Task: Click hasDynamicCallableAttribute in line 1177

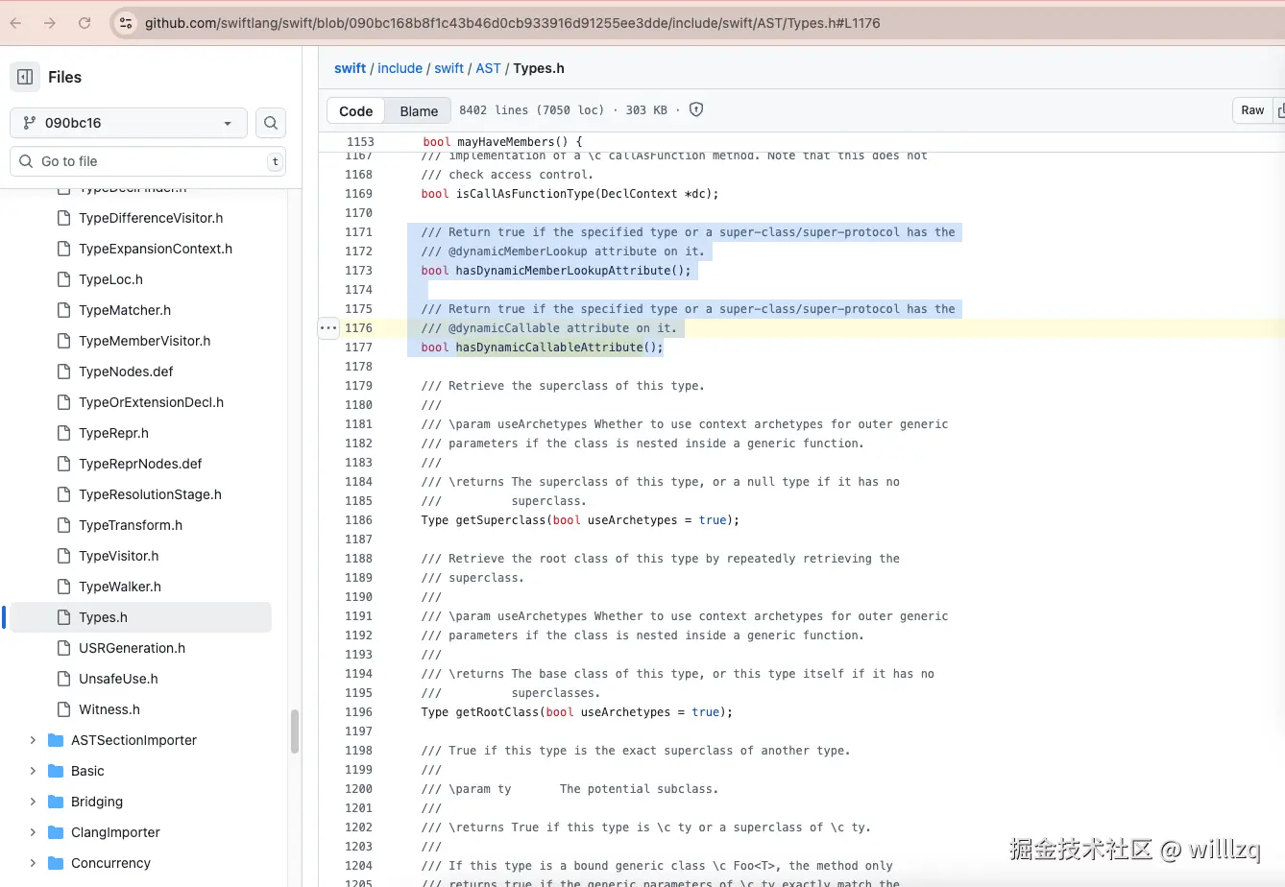Action: (549, 348)
